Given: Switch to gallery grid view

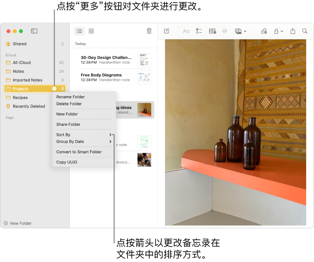Looking at the screenshot, I should (x=91, y=31).
